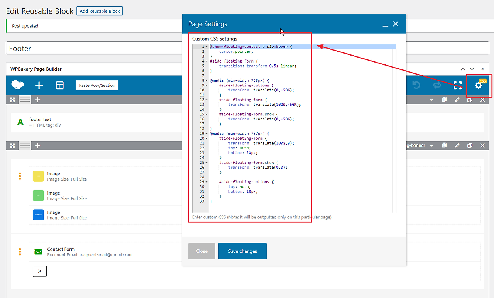Viewport: 494px width, 298px height.
Task: Change the column layout of the g-banner row
Action: click(25, 146)
